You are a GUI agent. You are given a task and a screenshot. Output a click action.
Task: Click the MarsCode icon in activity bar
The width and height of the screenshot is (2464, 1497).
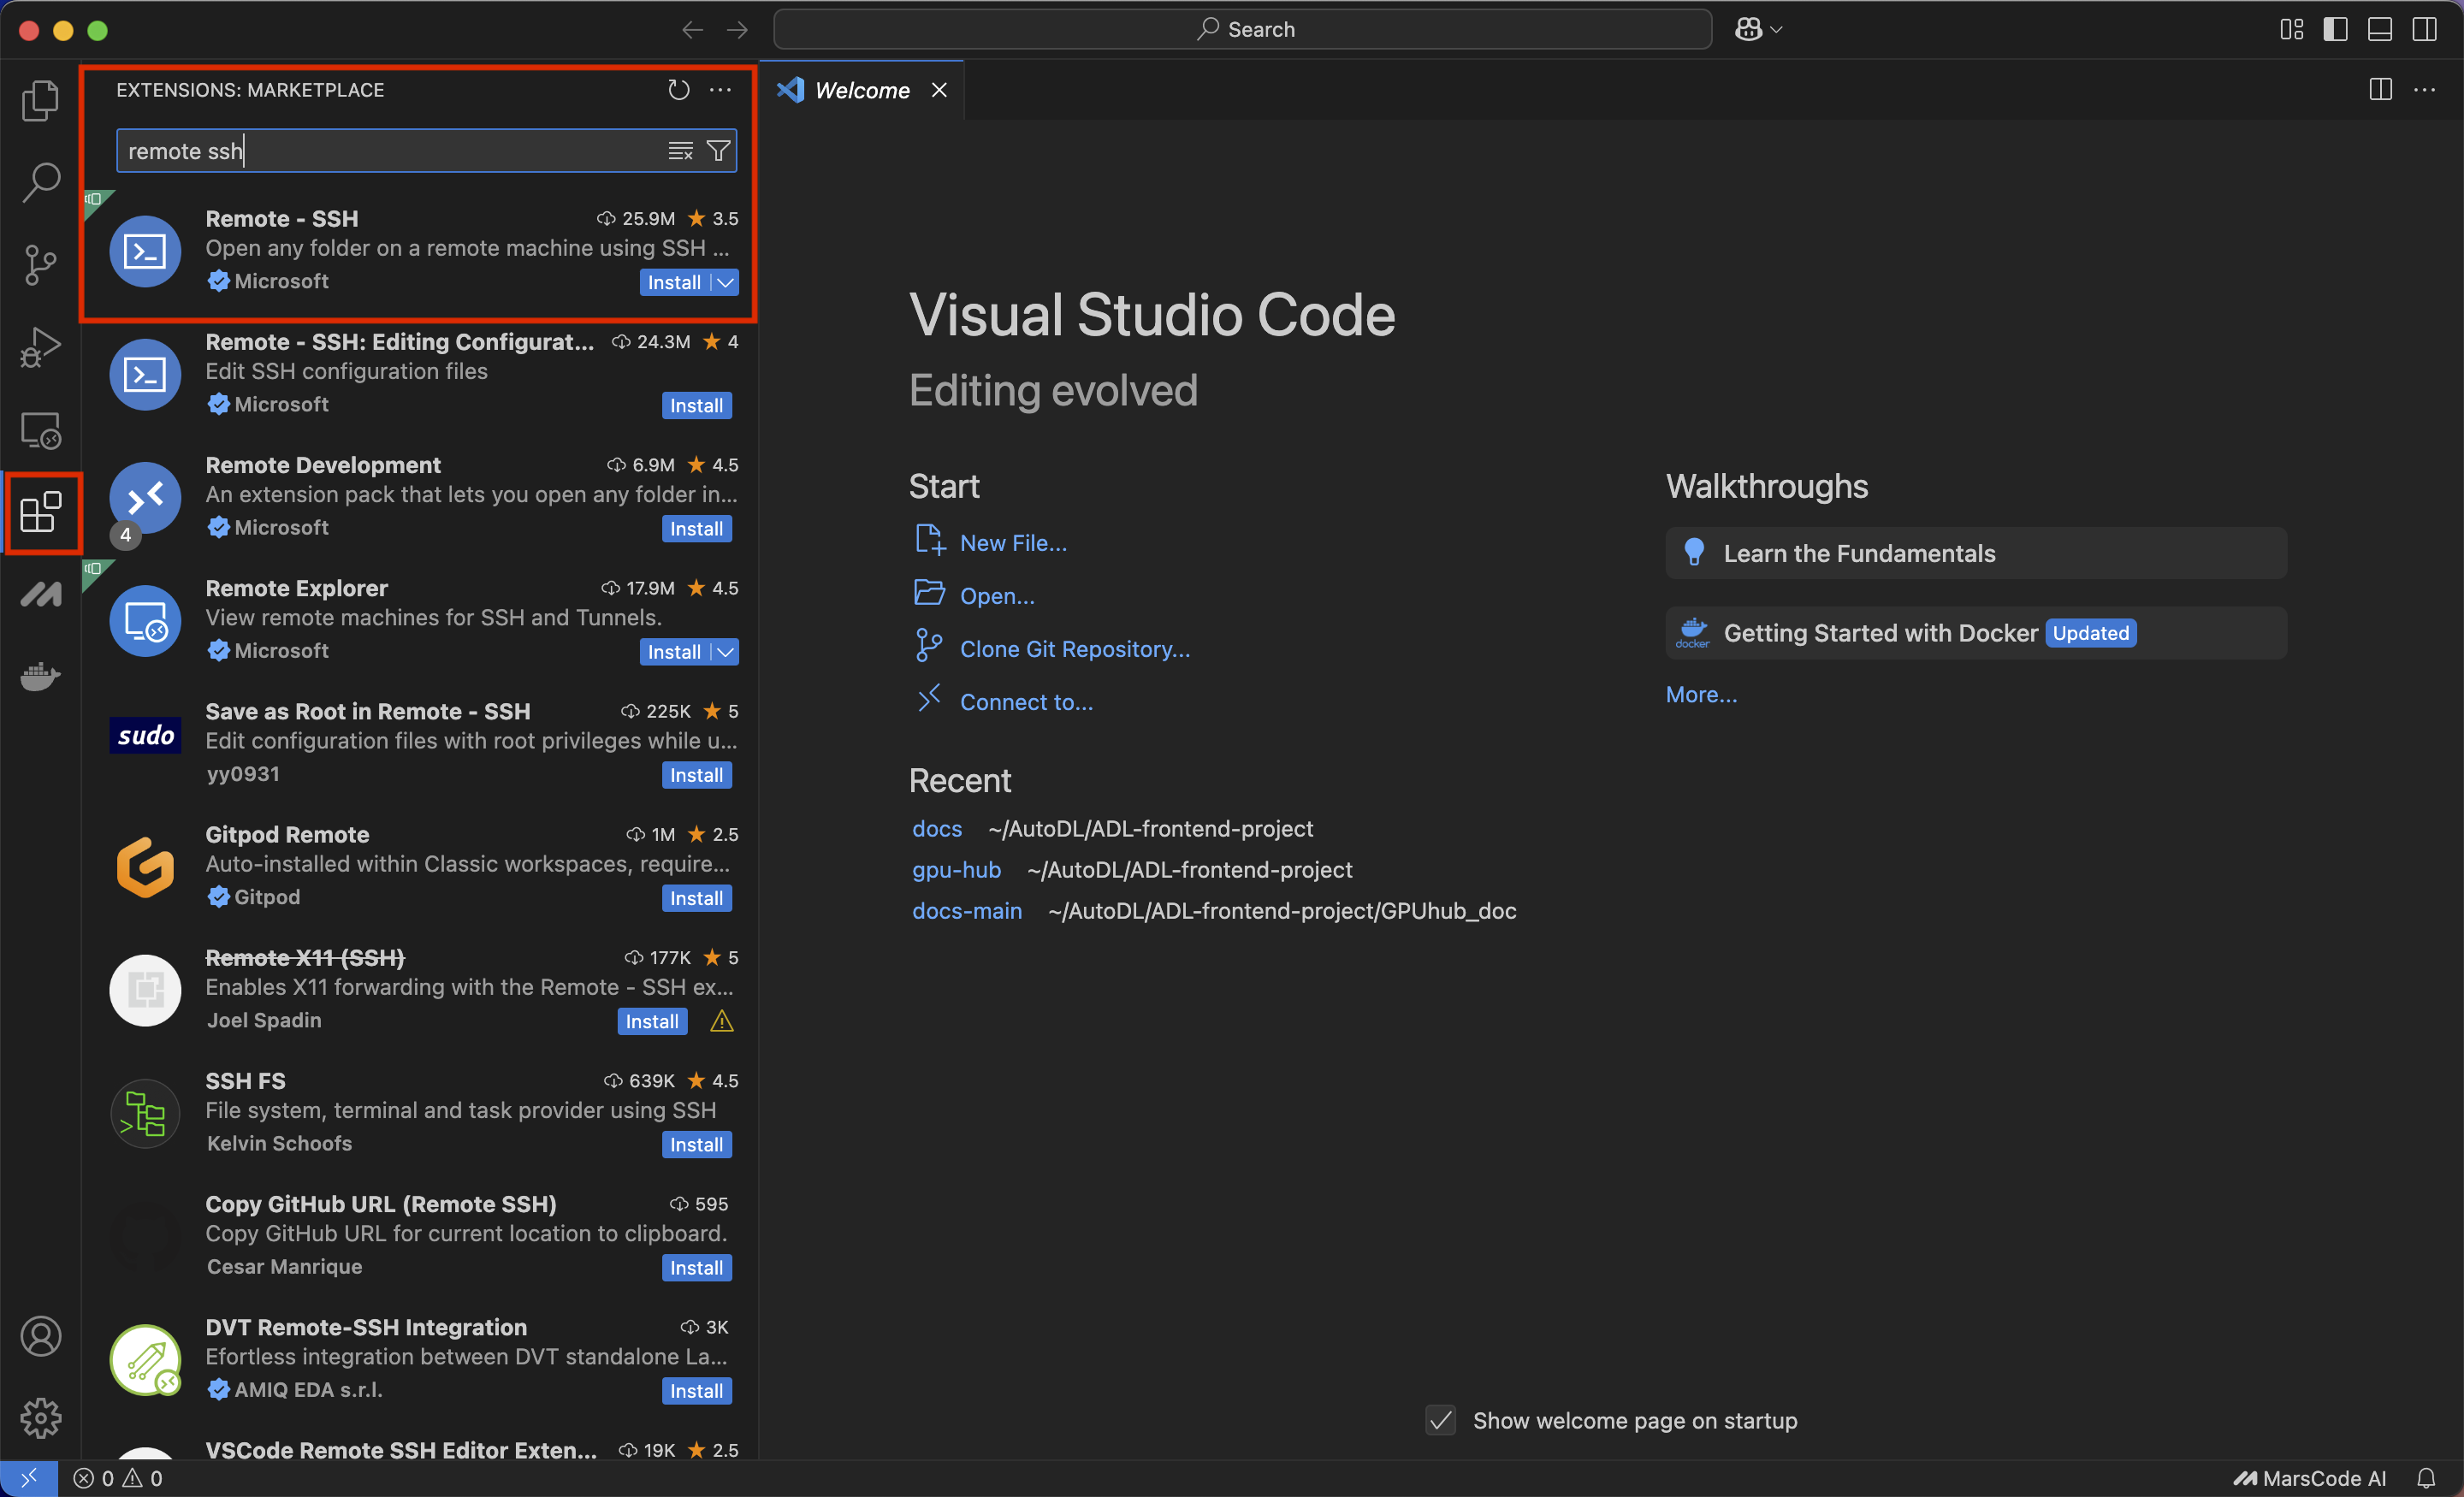click(40, 595)
